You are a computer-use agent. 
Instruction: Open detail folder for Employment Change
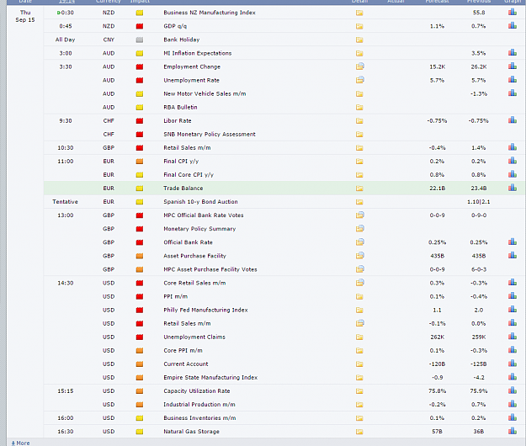pyautogui.click(x=359, y=66)
